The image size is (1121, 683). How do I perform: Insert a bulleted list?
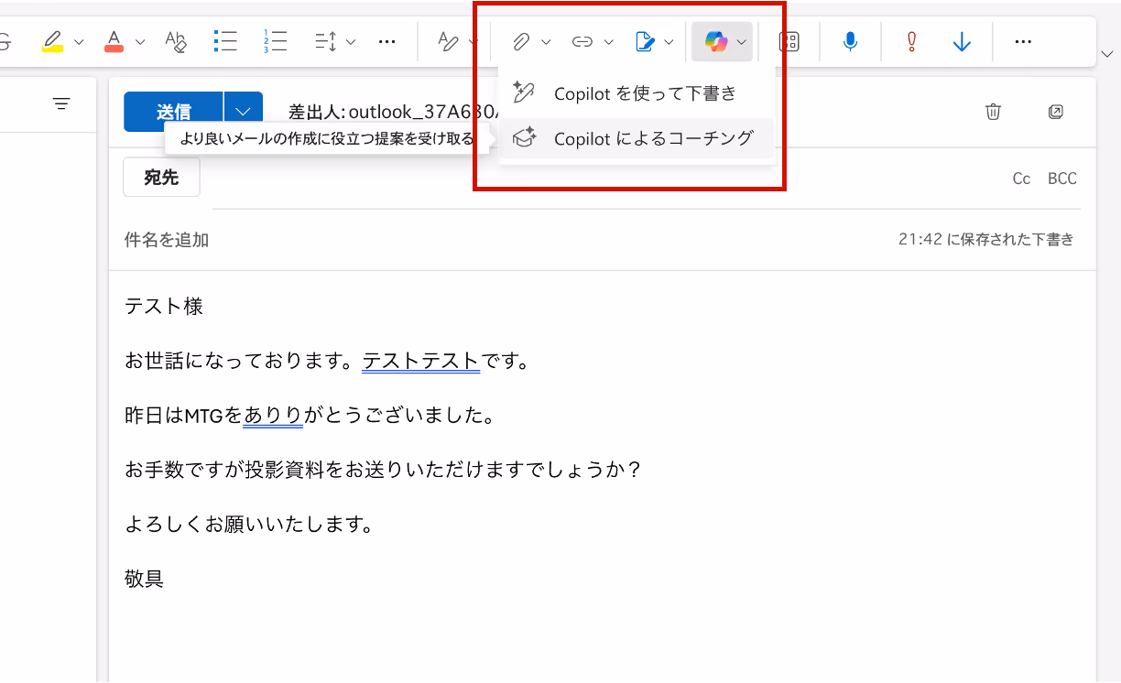coord(225,41)
